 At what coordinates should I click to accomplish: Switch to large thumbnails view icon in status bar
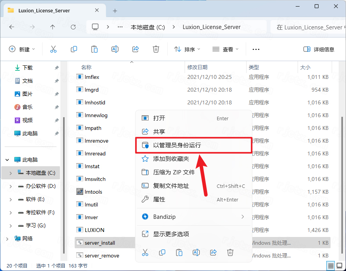click(x=339, y=266)
